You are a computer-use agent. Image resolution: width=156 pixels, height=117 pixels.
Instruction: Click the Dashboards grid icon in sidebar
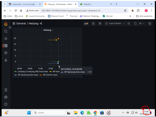(6, 46)
